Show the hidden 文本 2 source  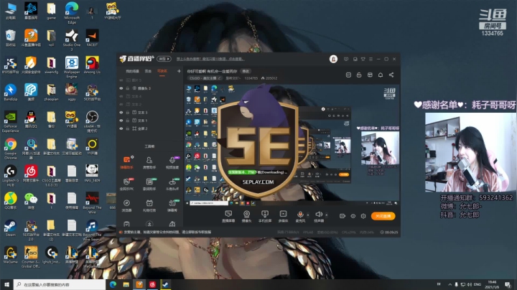[x=121, y=105]
